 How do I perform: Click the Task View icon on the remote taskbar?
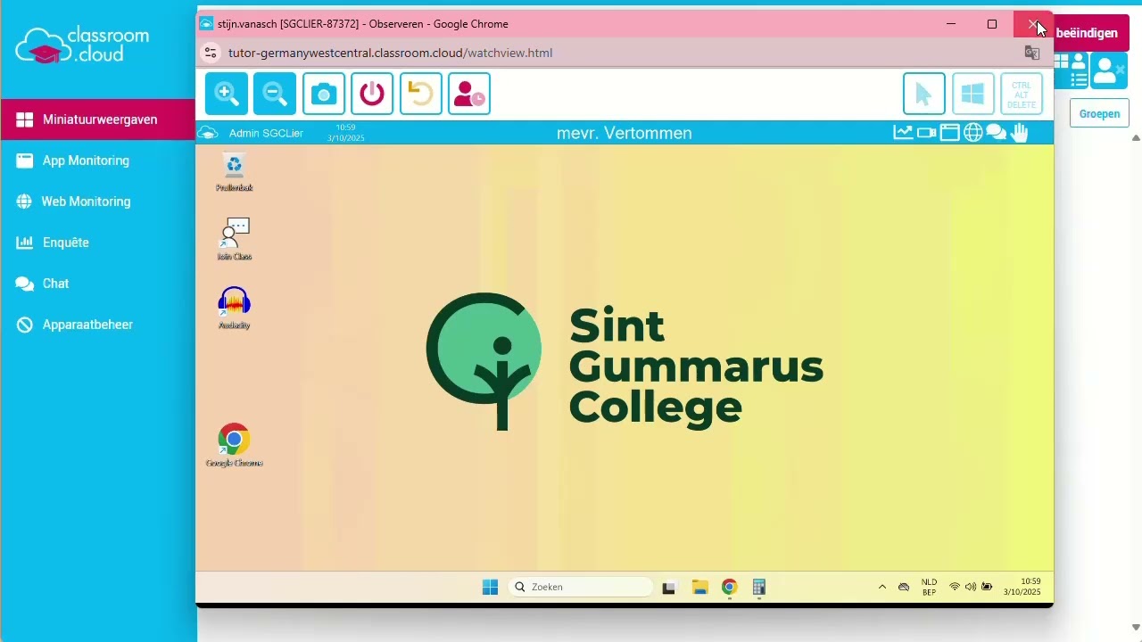669,587
